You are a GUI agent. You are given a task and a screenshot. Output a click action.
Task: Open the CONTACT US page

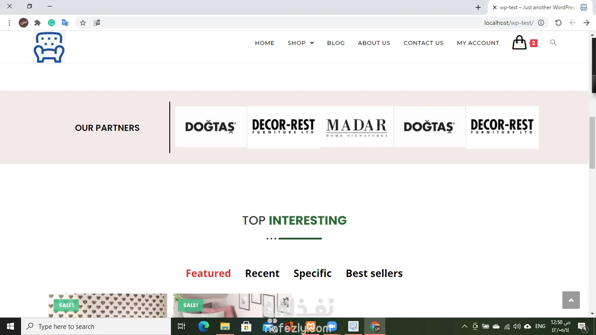[424, 43]
